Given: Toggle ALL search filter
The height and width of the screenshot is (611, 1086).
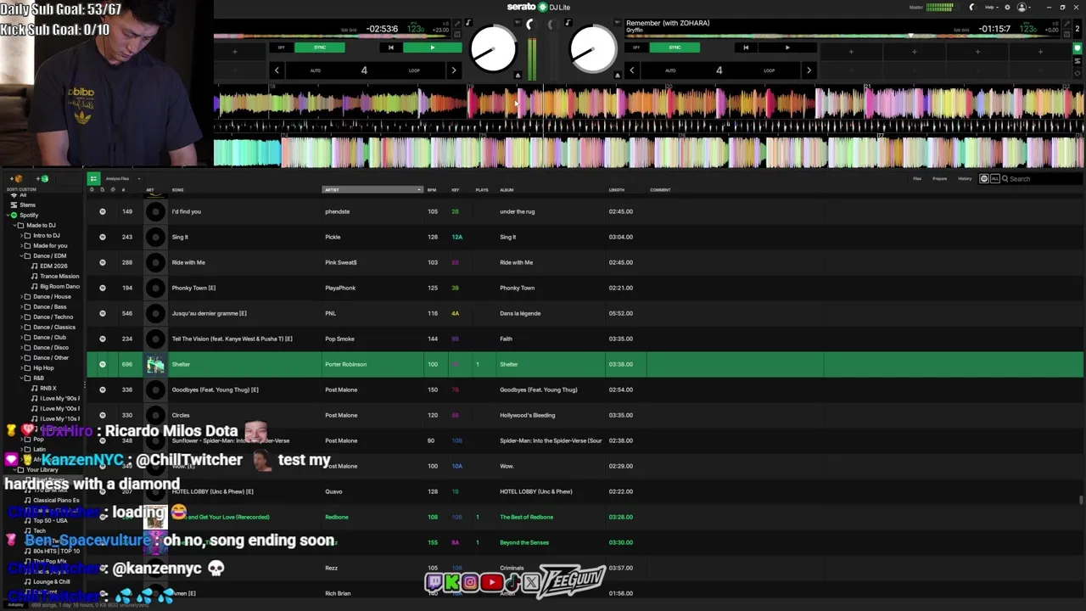Looking at the screenshot, I should (994, 179).
